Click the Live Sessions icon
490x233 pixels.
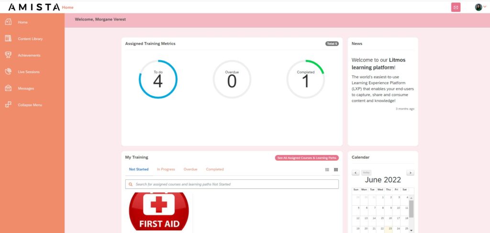click(8, 71)
